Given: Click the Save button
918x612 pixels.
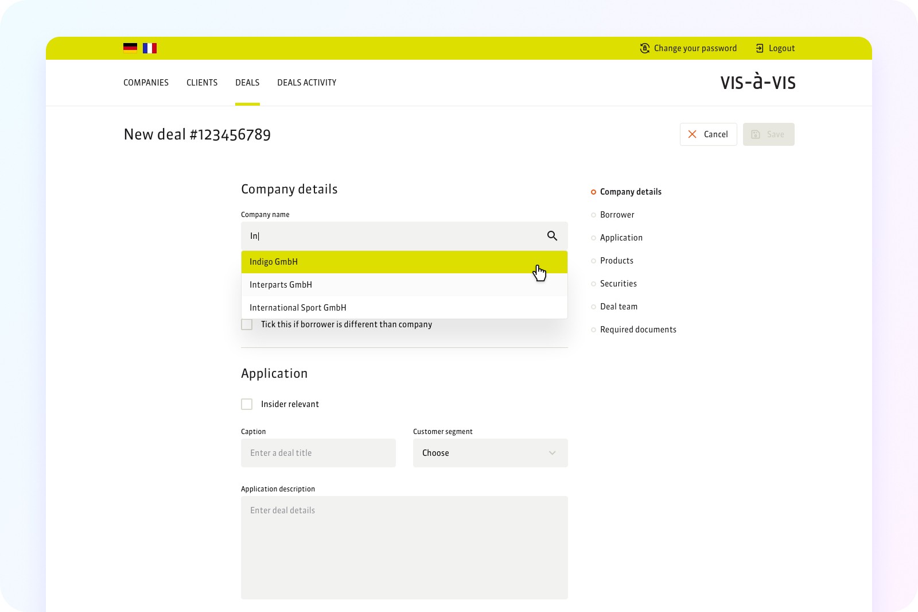Looking at the screenshot, I should (x=769, y=134).
